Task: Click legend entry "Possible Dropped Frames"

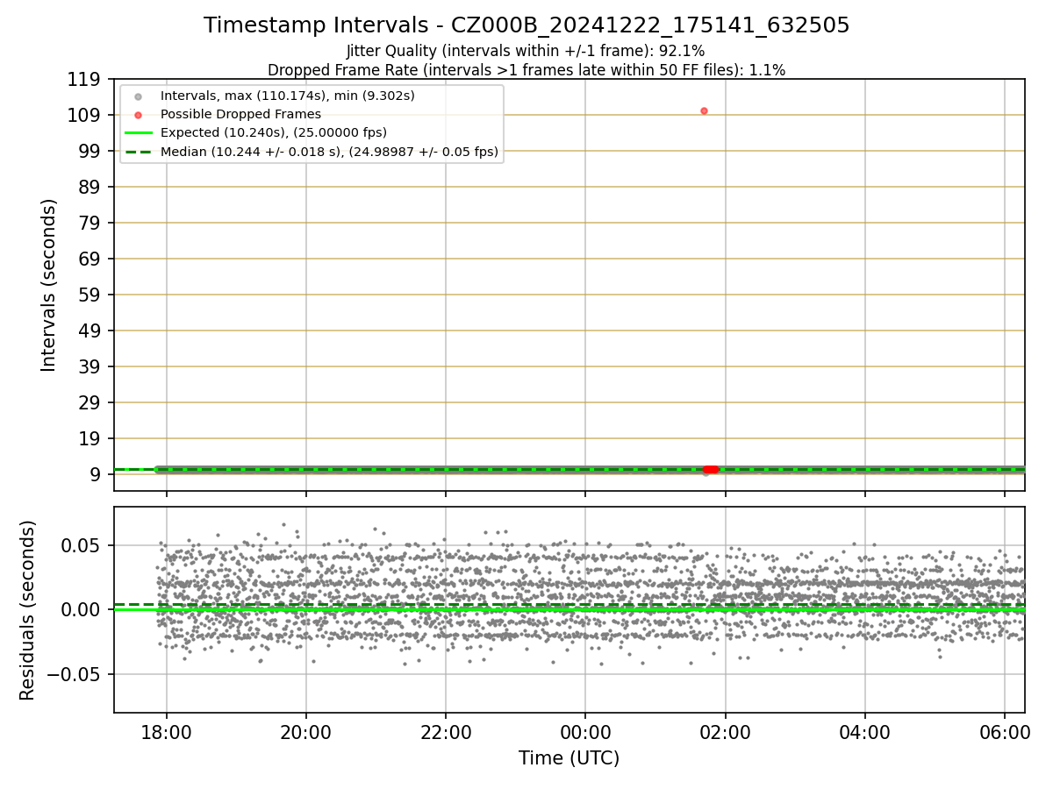Action: pos(240,114)
